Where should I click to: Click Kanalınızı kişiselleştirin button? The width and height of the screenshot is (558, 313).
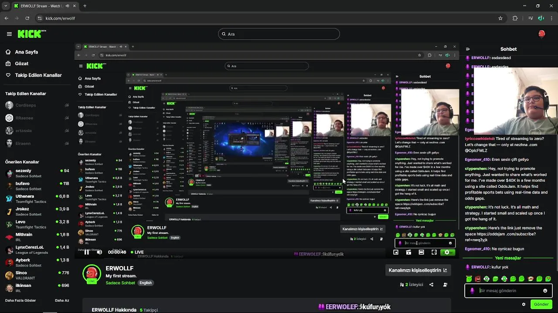click(418, 270)
